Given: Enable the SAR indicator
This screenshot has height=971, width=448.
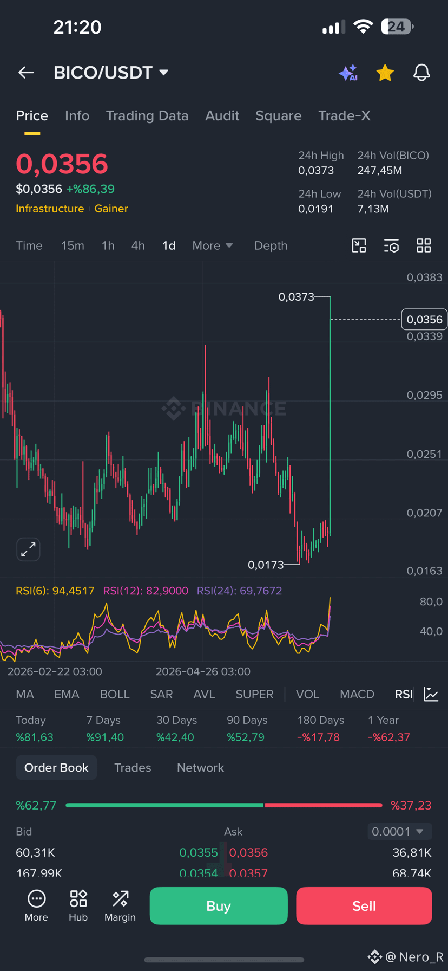Looking at the screenshot, I should (x=161, y=694).
